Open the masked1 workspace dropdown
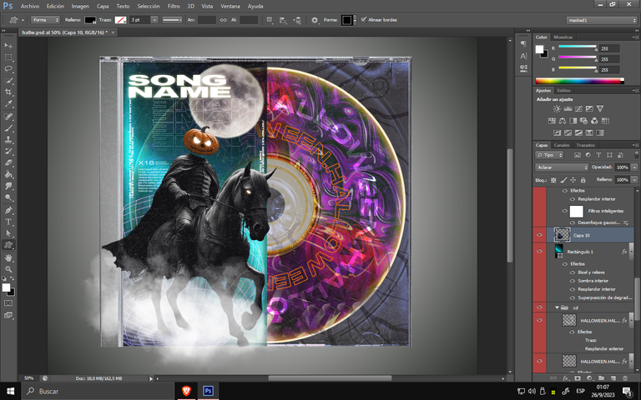This screenshot has height=400, width=641. pyautogui.click(x=601, y=20)
